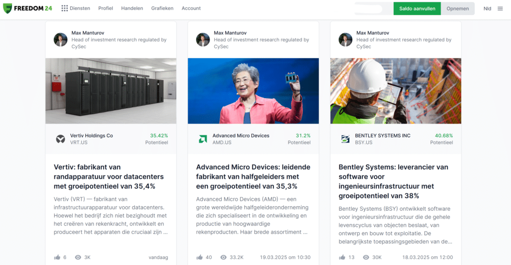The height and width of the screenshot is (265, 511).
Task: Click the Advanced Micro Devices (AMD) summary text
Action: [252, 216]
